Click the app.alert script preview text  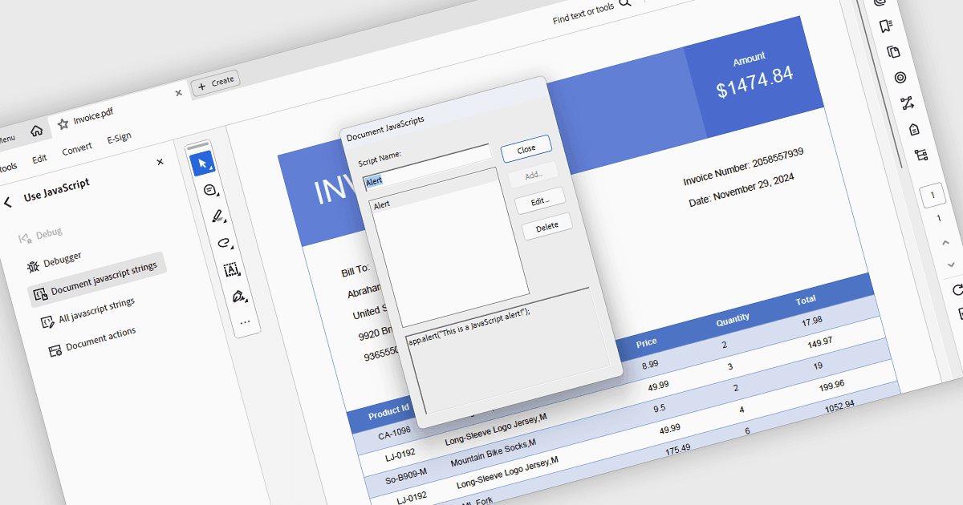[x=469, y=327]
